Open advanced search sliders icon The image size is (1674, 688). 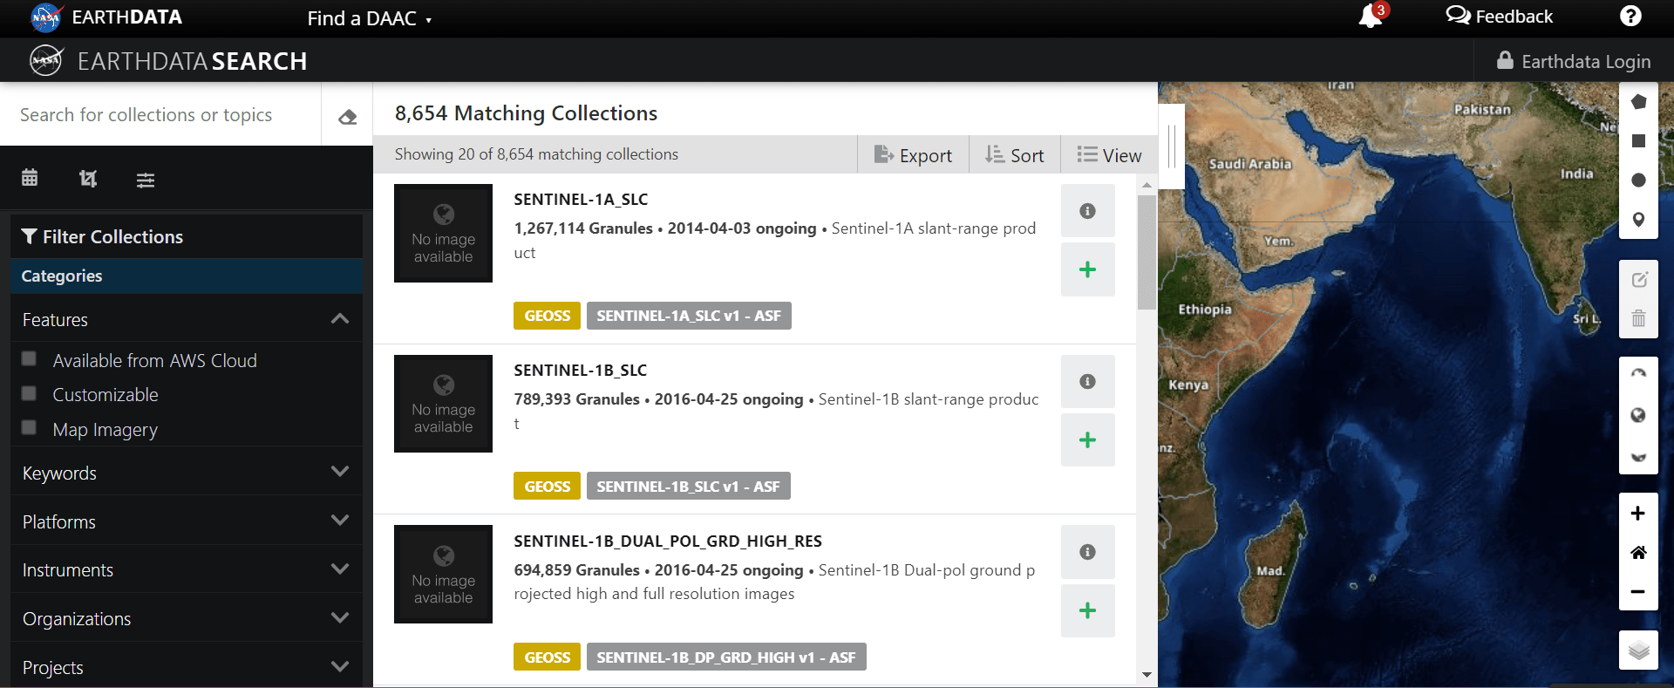146,180
